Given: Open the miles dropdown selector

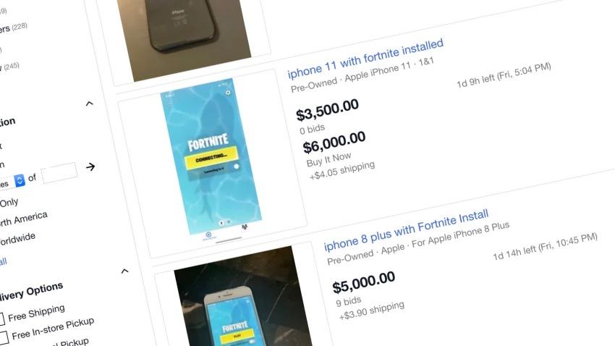Looking at the screenshot, I should tap(20, 180).
